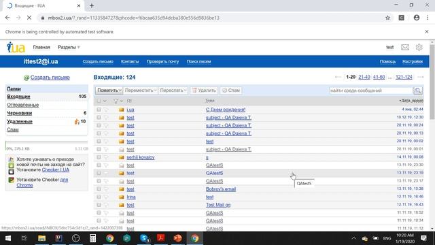This screenshot has height=245, width=435.
Task: Open the Пометить dropdown
Action: (x=109, y=91)
